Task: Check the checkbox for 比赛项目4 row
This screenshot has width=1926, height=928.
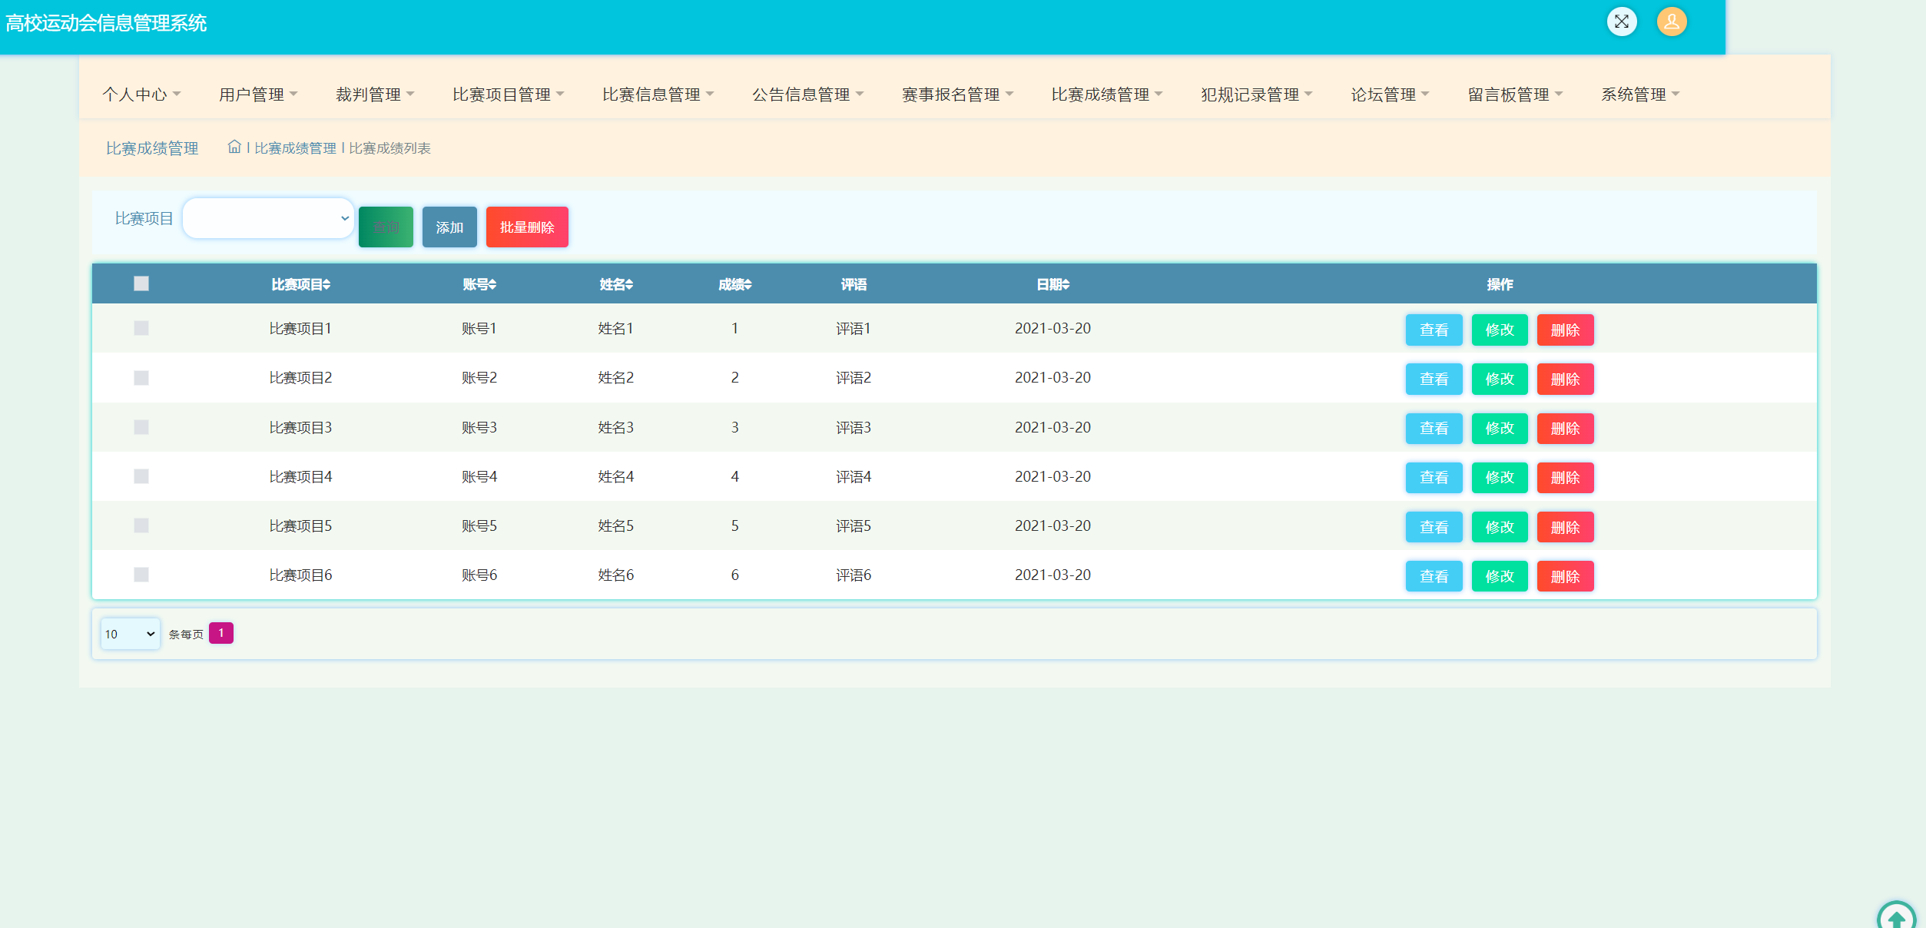Action: pyautogui.click(x=141, y=476)
